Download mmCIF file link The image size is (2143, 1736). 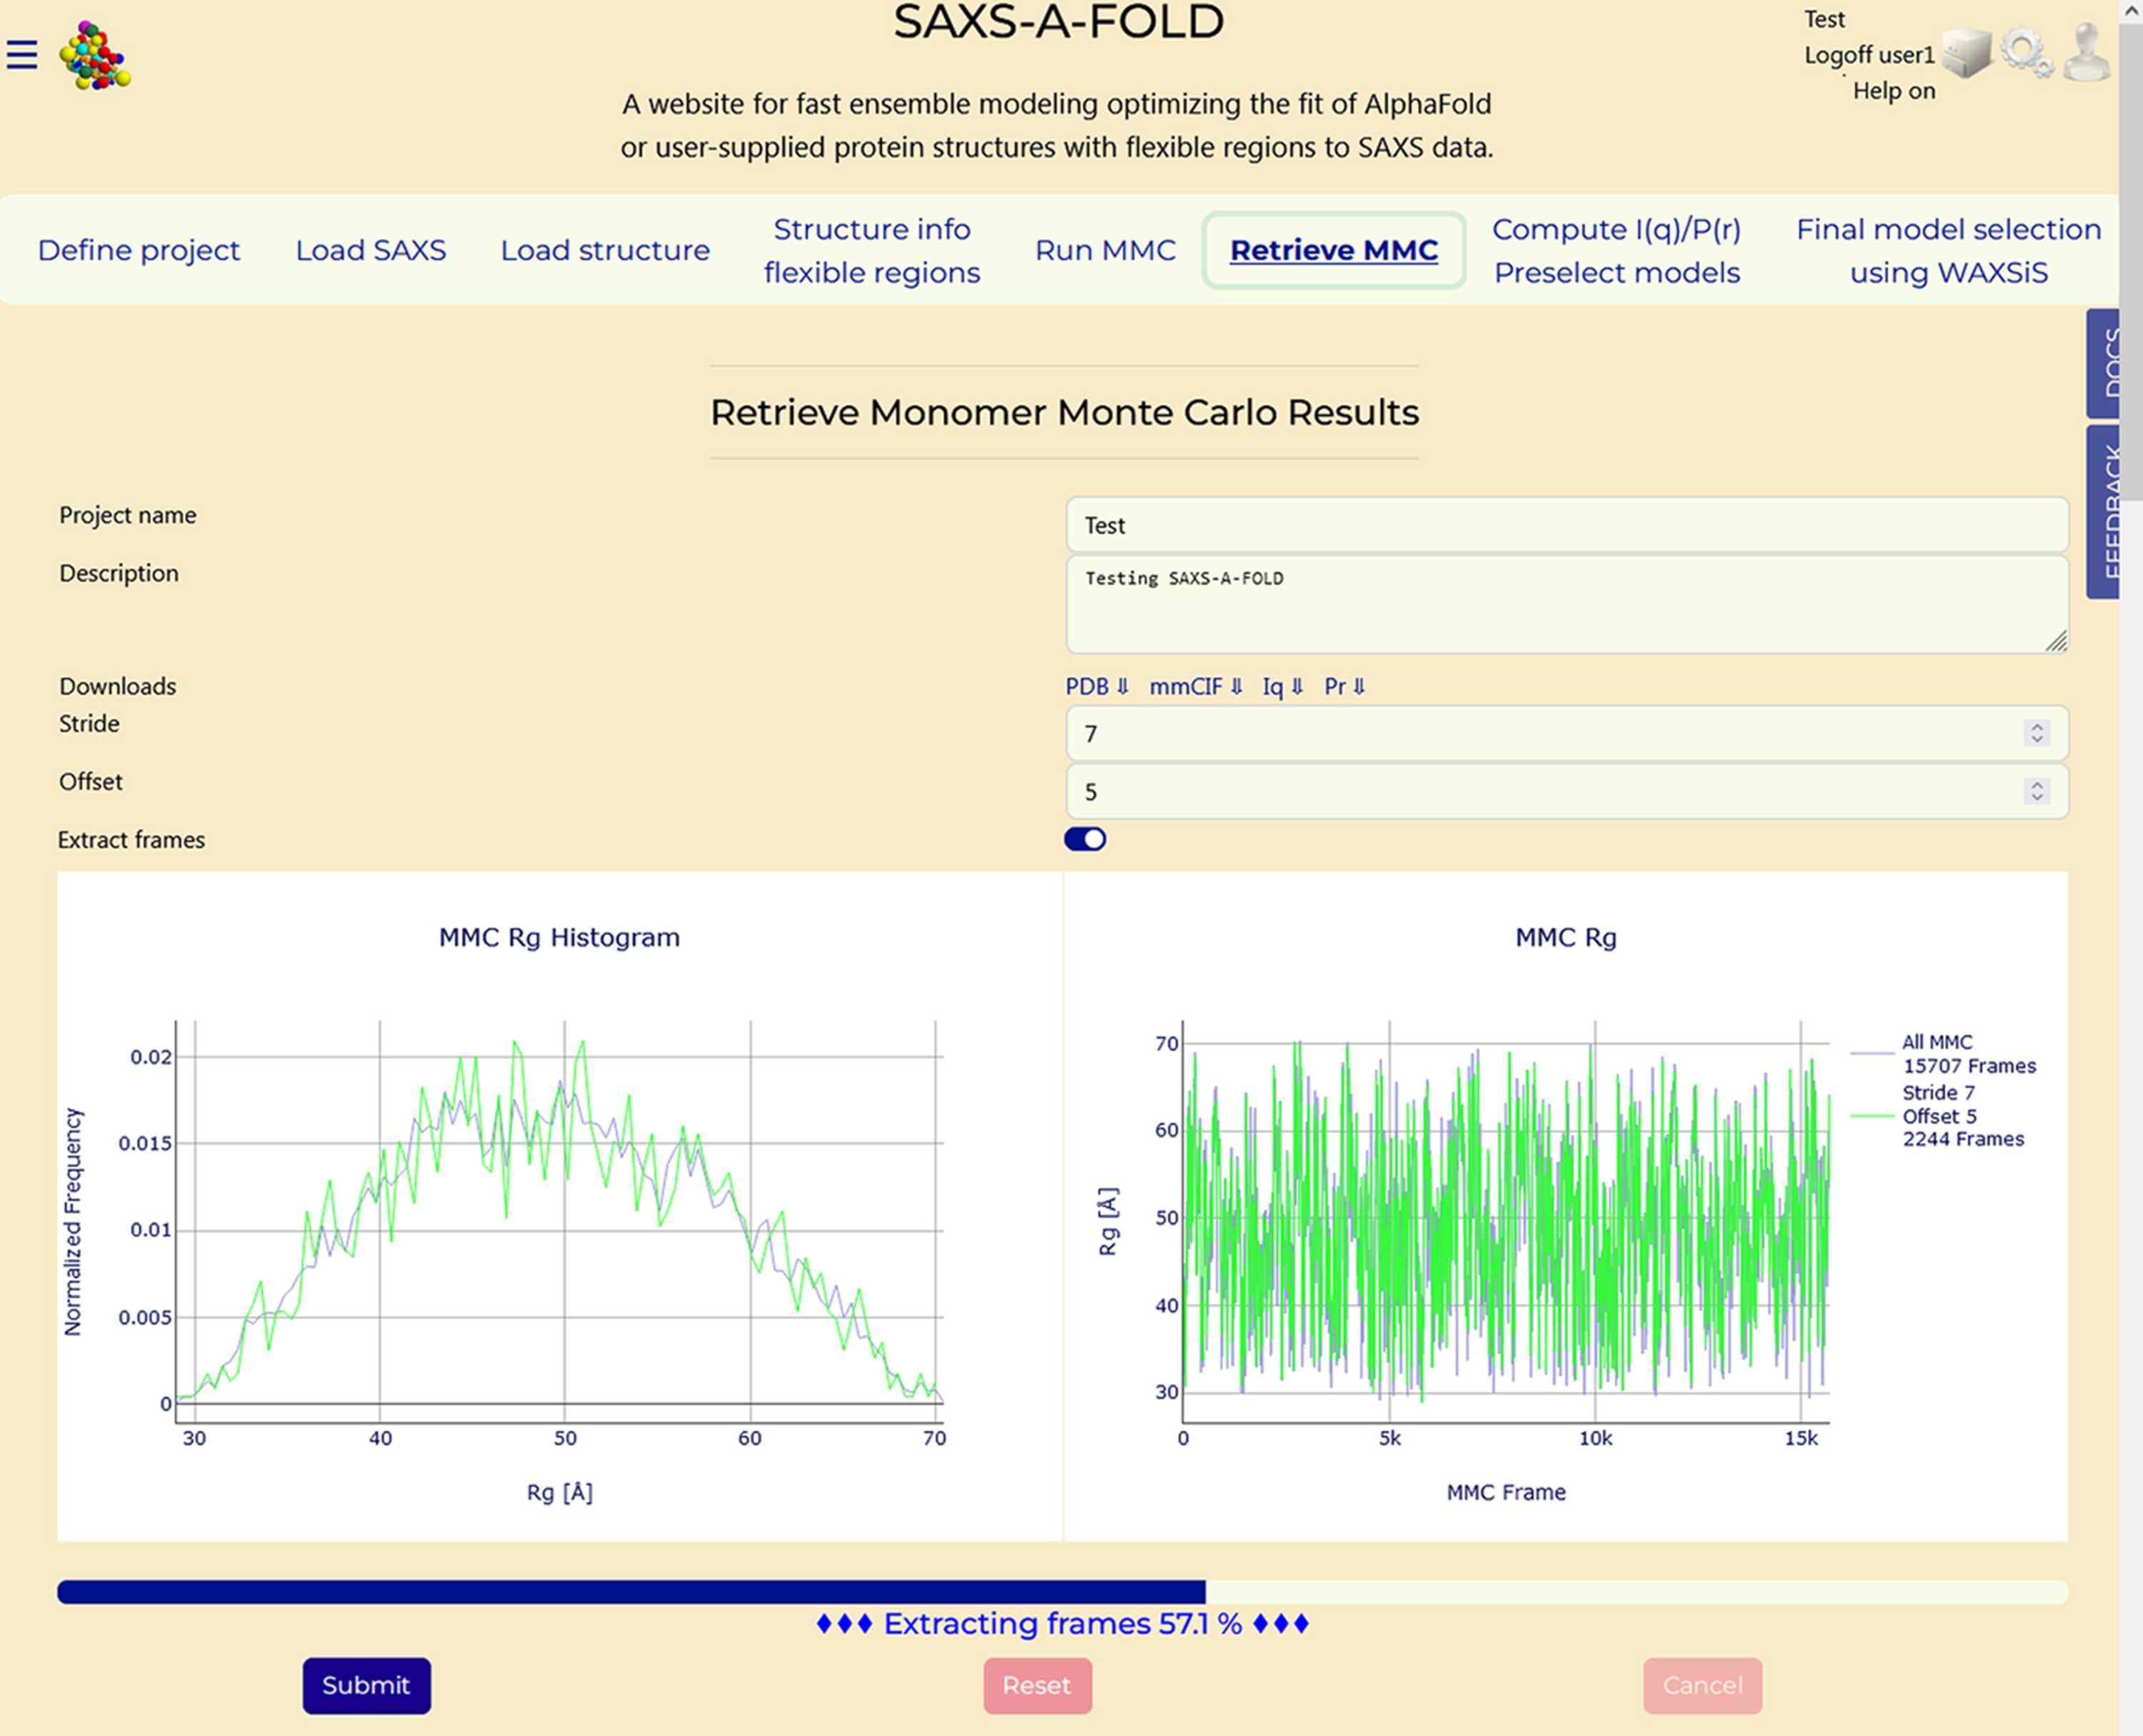tap(1196, 686)
